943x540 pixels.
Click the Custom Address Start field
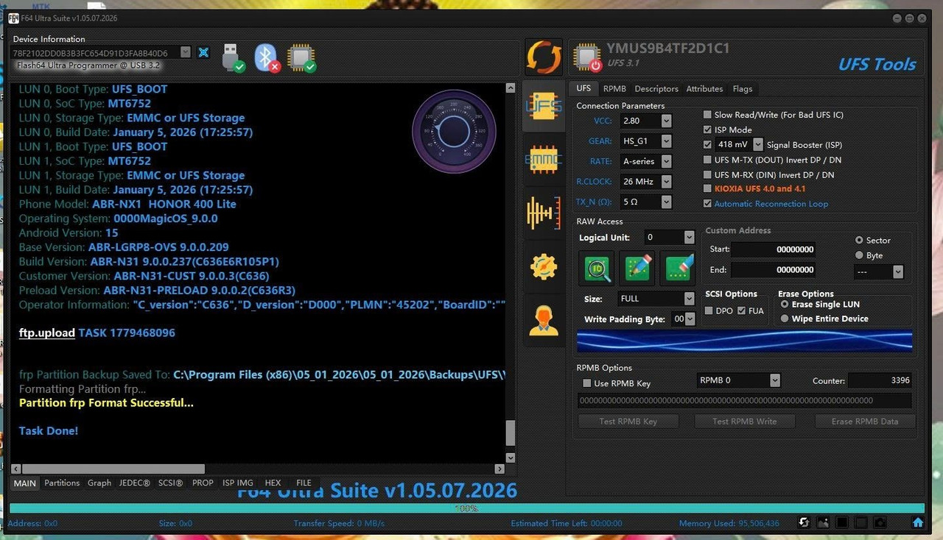point(774,249)
